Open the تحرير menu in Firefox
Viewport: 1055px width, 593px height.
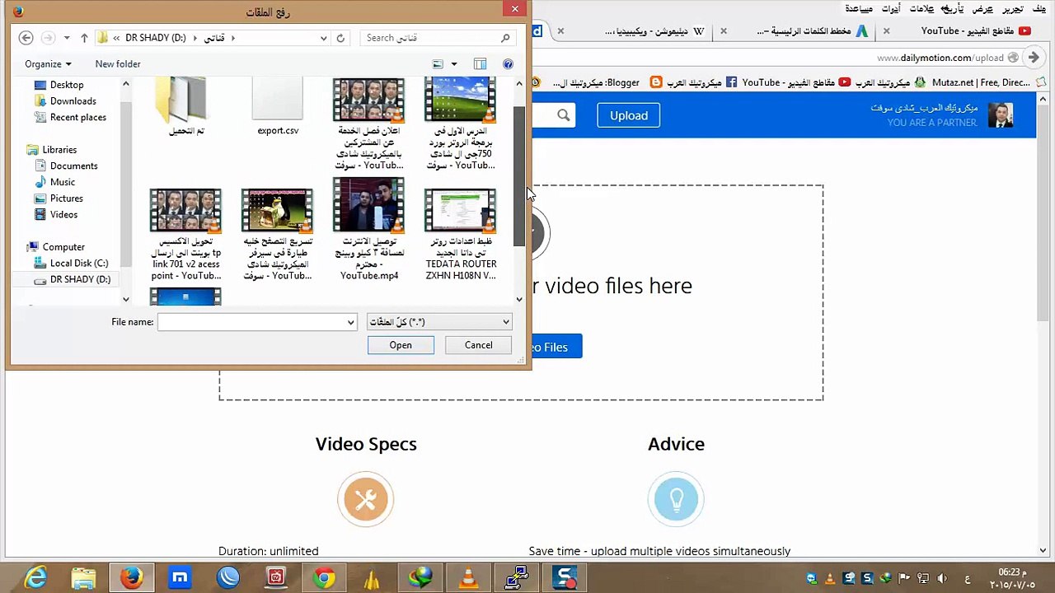[x=1012, y=9]
